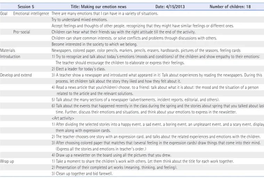Viewport: 264px width, 179px height.
Task: Click '3) A teacher show a newspaper' line
Action: click(157, 75)
